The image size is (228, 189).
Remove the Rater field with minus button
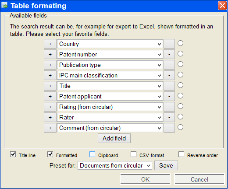(169, 117)
